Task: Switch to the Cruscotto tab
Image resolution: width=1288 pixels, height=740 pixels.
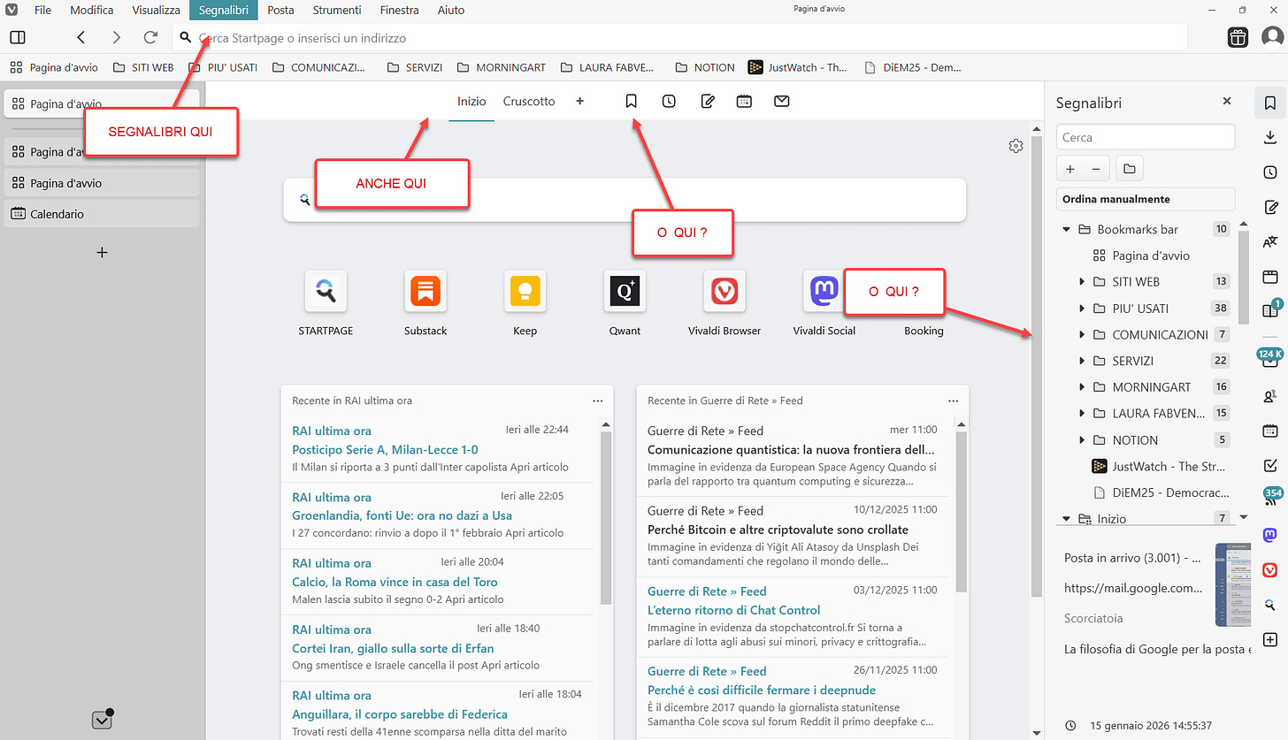Action: click(529, 102)
